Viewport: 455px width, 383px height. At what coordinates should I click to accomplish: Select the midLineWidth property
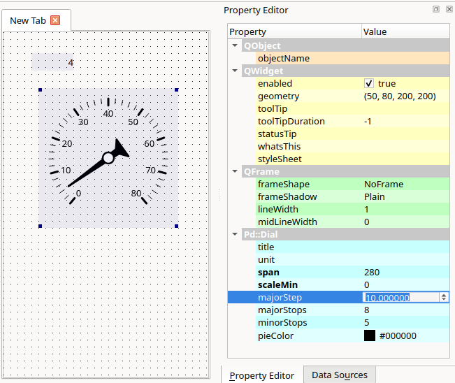[352, 222]
